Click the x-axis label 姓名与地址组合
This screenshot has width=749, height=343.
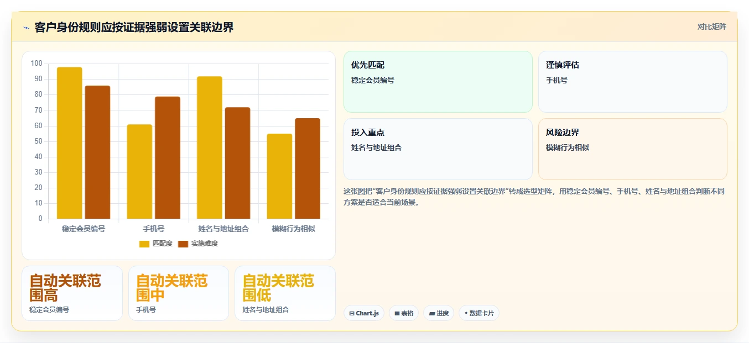click(223, 229)
